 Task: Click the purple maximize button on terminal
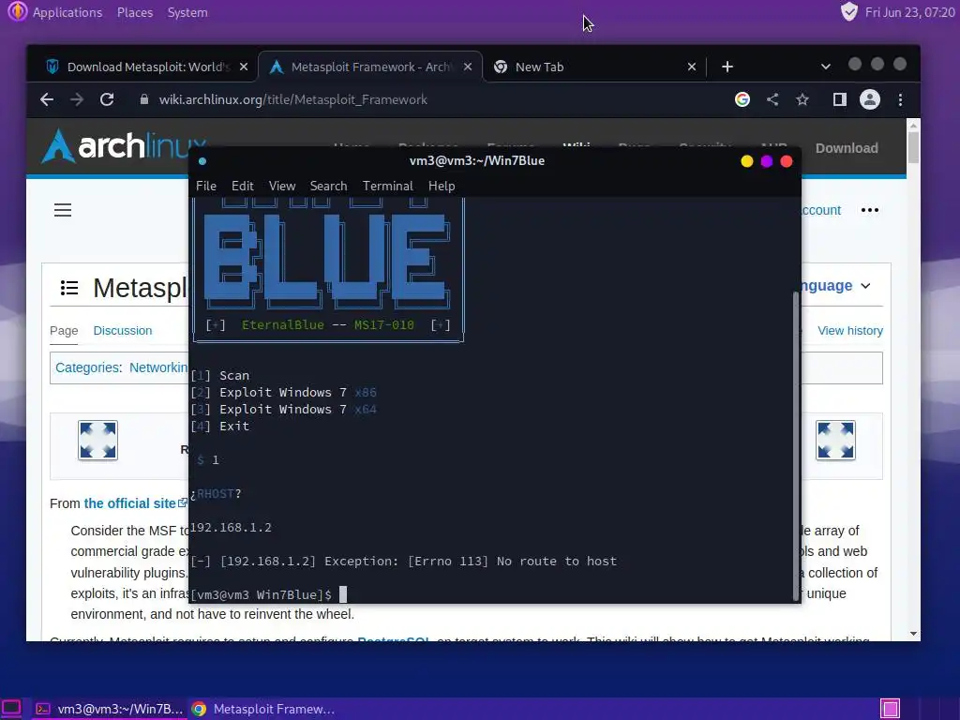click(x=767, y=161)
